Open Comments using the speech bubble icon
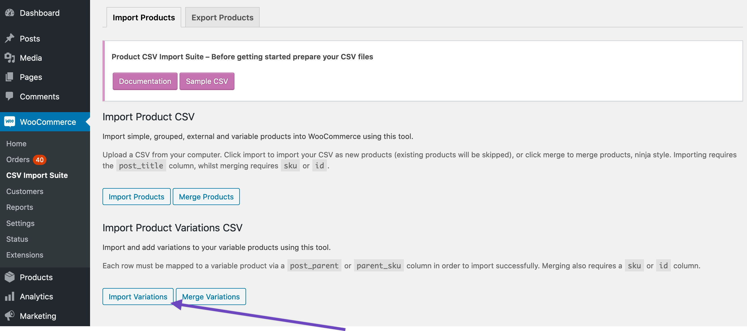Screen dimensions: 747x331 click(10, 96)
